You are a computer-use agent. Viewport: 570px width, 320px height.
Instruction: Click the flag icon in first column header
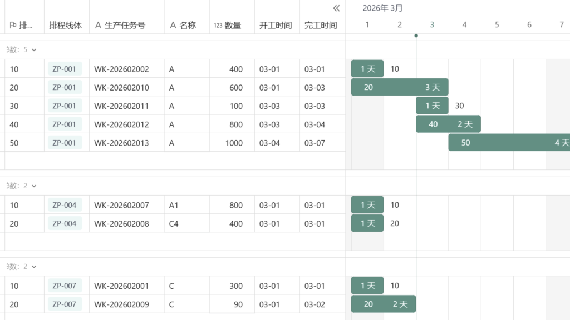coord(13,25)
